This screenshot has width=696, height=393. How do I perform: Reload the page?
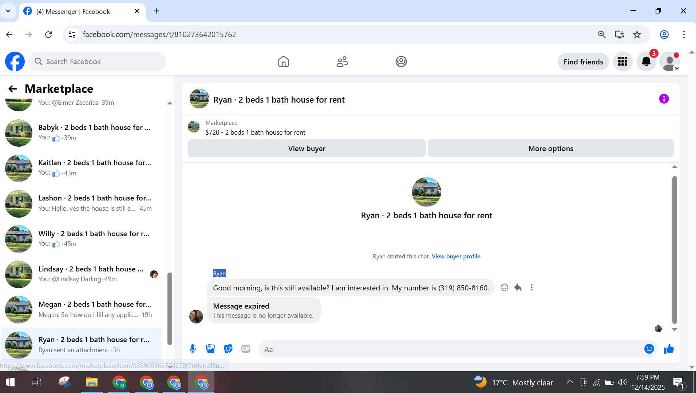click(48, 35)
